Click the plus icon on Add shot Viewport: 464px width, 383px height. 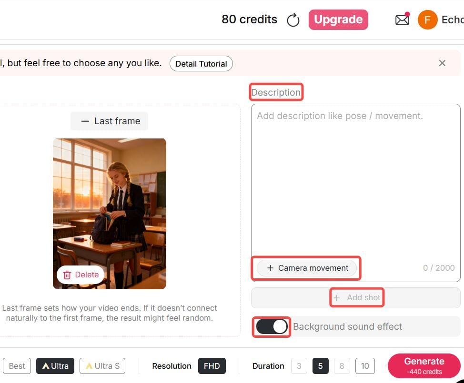[337, 297]
